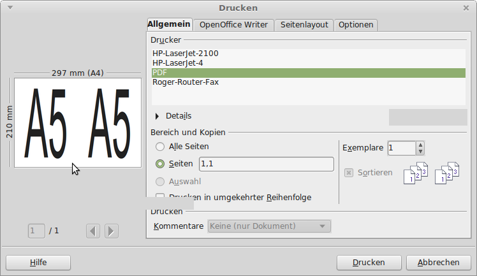Increase Exemplare copies with up arrow
Viewport: 477px width, 276px height.
(x=420, y=145)
